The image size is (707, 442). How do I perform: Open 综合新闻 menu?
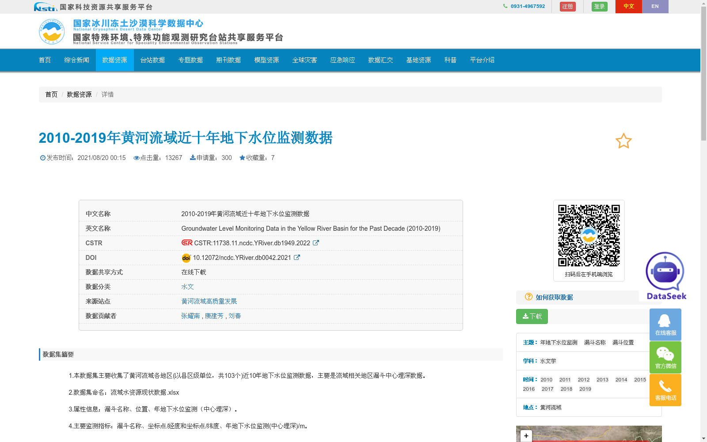click(x=77, y=60)
